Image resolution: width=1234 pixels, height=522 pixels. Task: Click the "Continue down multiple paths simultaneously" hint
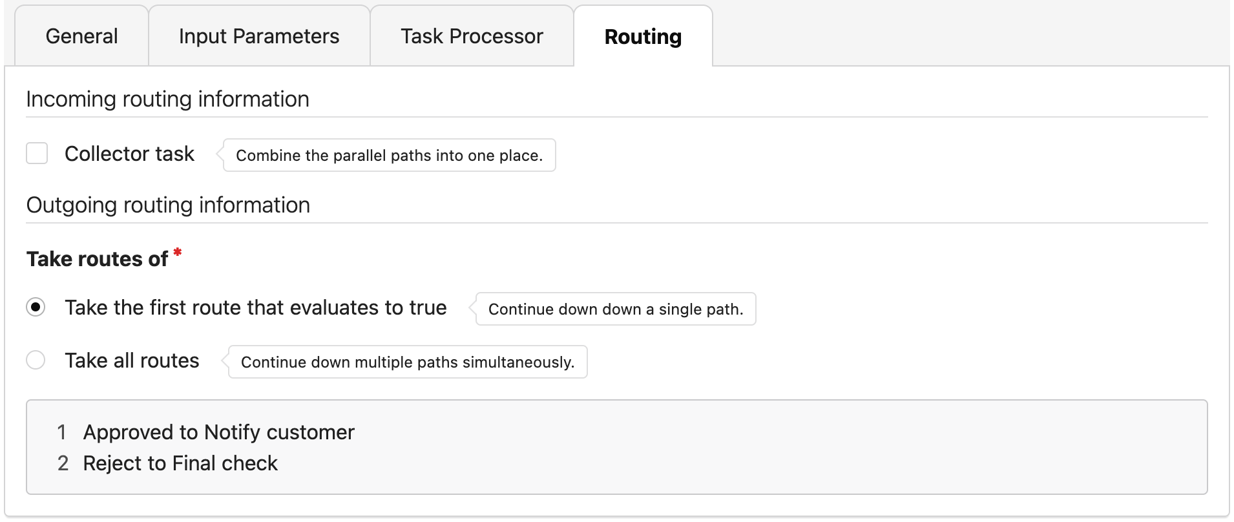click(x=408, y=362)
